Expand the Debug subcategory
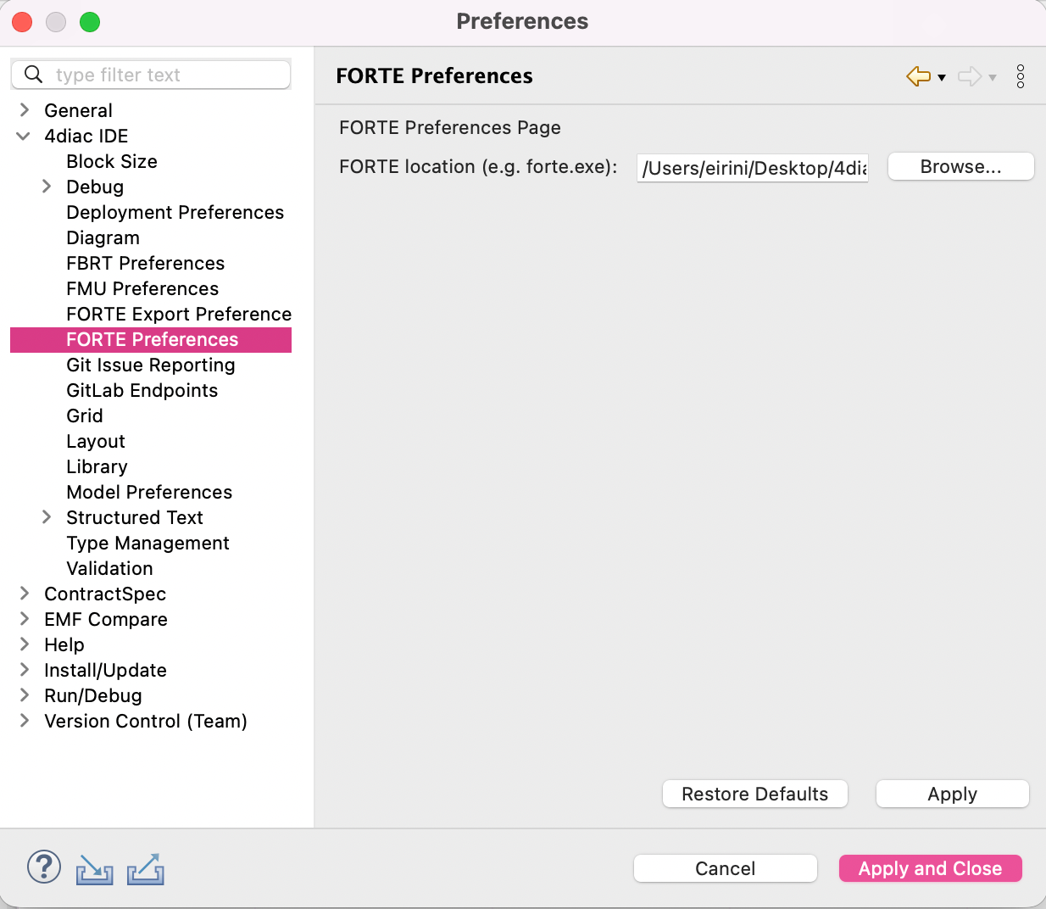The height and width of the screenshot is (909, 1046). [x=47, y=187]
